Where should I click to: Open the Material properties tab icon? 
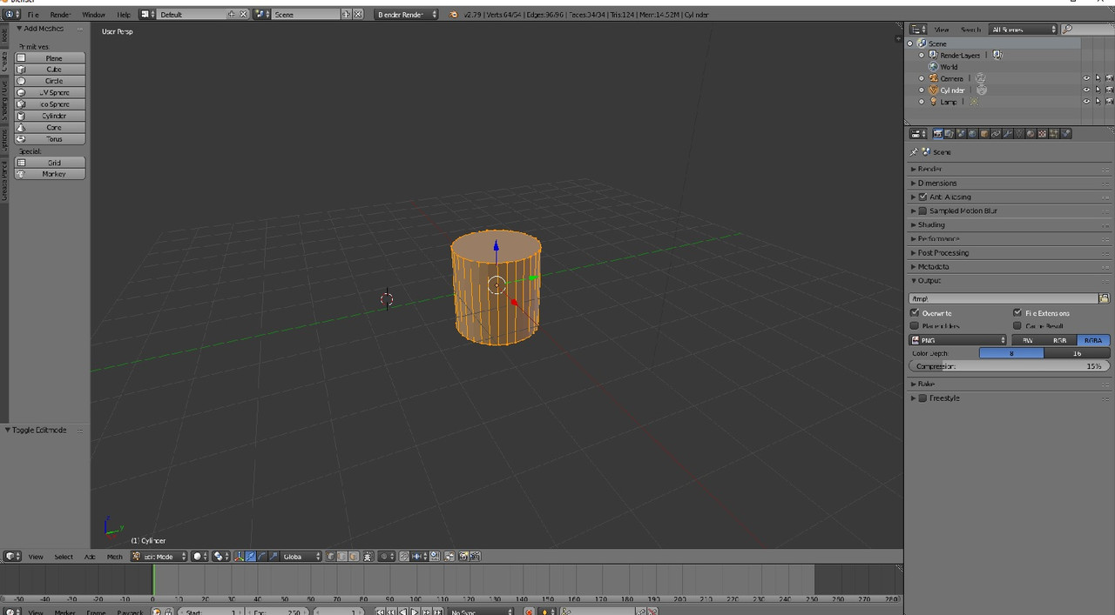1031,134
